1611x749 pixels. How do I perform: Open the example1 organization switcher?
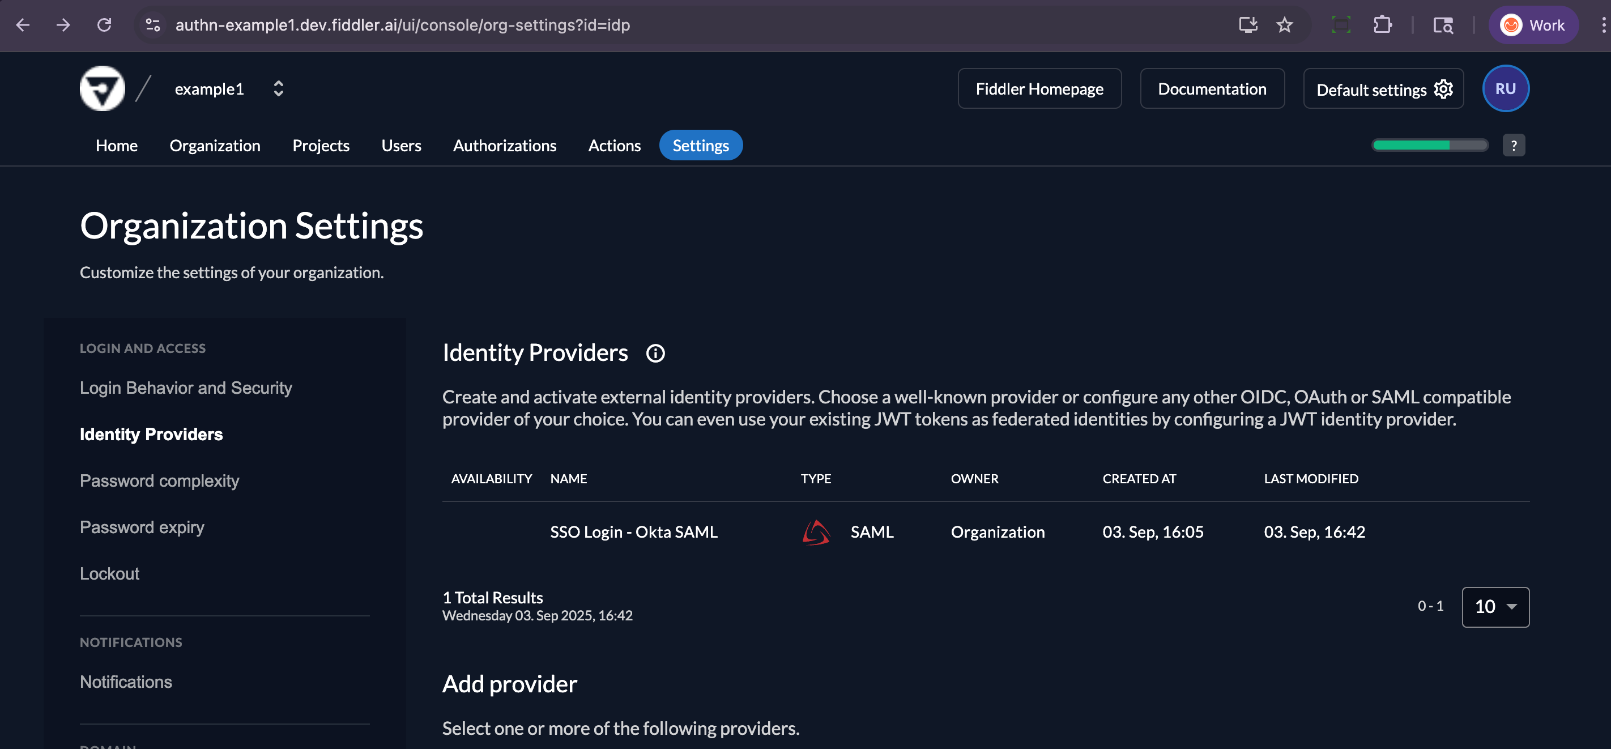click(x=279, y=88)
